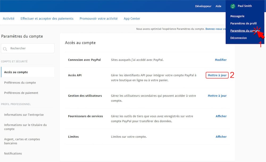Click Mettre à jour for Accès API
This screenshot has height=162, width=266.
217,75
